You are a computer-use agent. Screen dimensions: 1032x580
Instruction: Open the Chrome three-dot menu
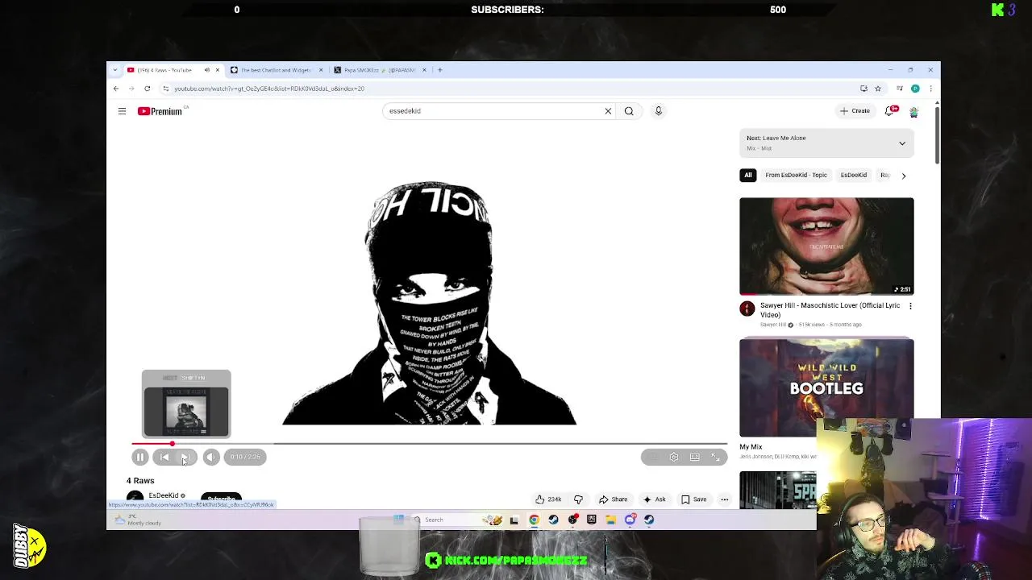[x=930, y=89]
